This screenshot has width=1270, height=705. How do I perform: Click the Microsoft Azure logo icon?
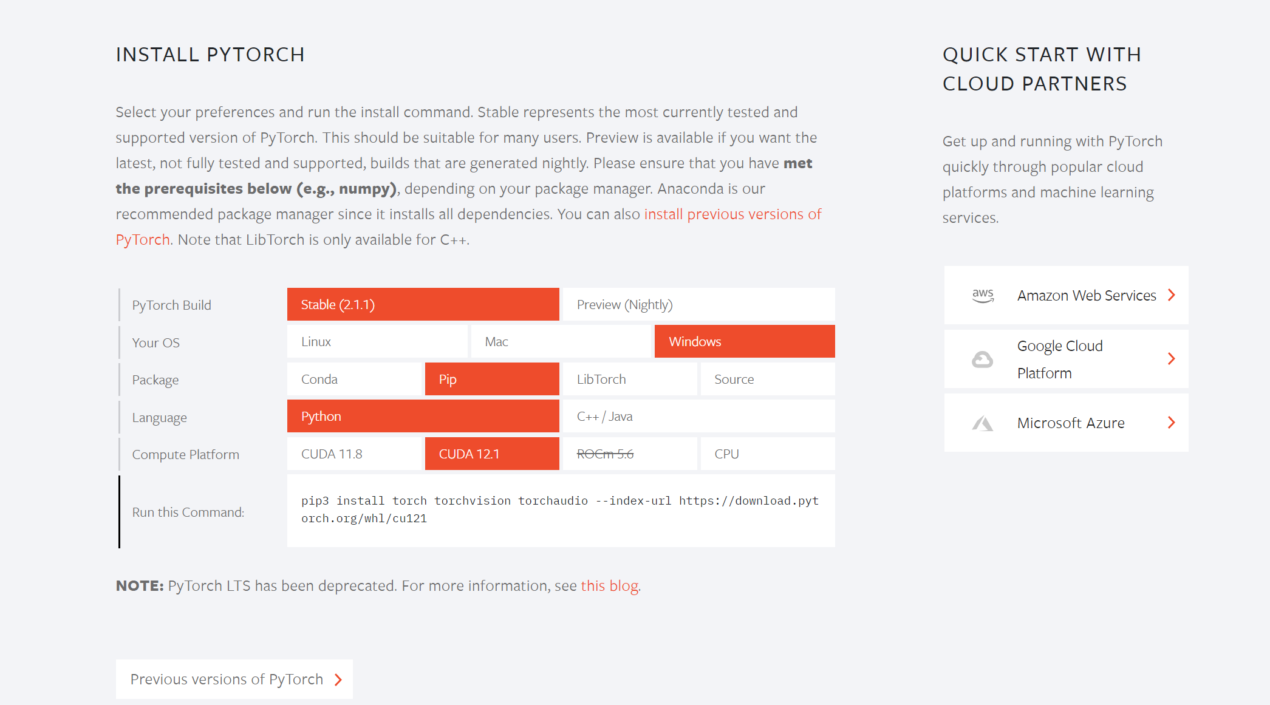[982, 423]
